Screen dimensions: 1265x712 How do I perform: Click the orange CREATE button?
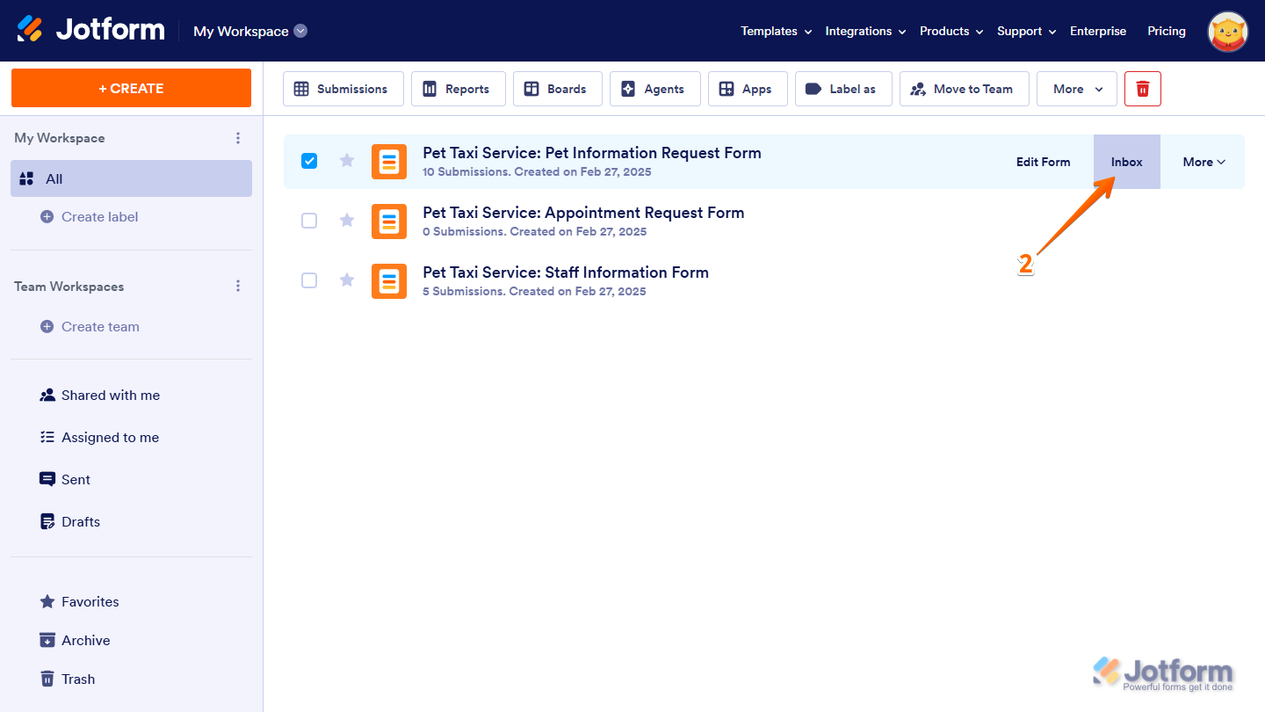click(131, 88)
